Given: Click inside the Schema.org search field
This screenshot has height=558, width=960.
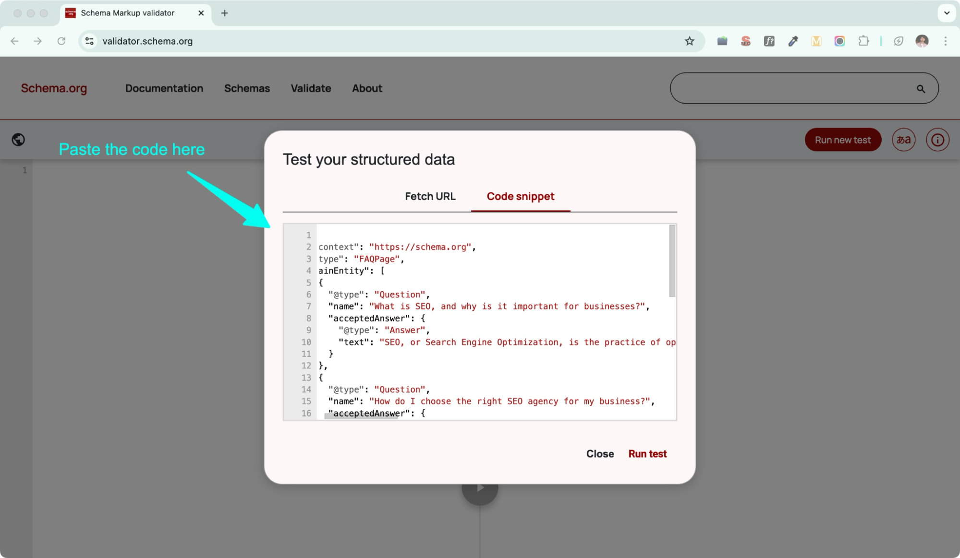Looking at the screenshot, I should click(792, 88).
